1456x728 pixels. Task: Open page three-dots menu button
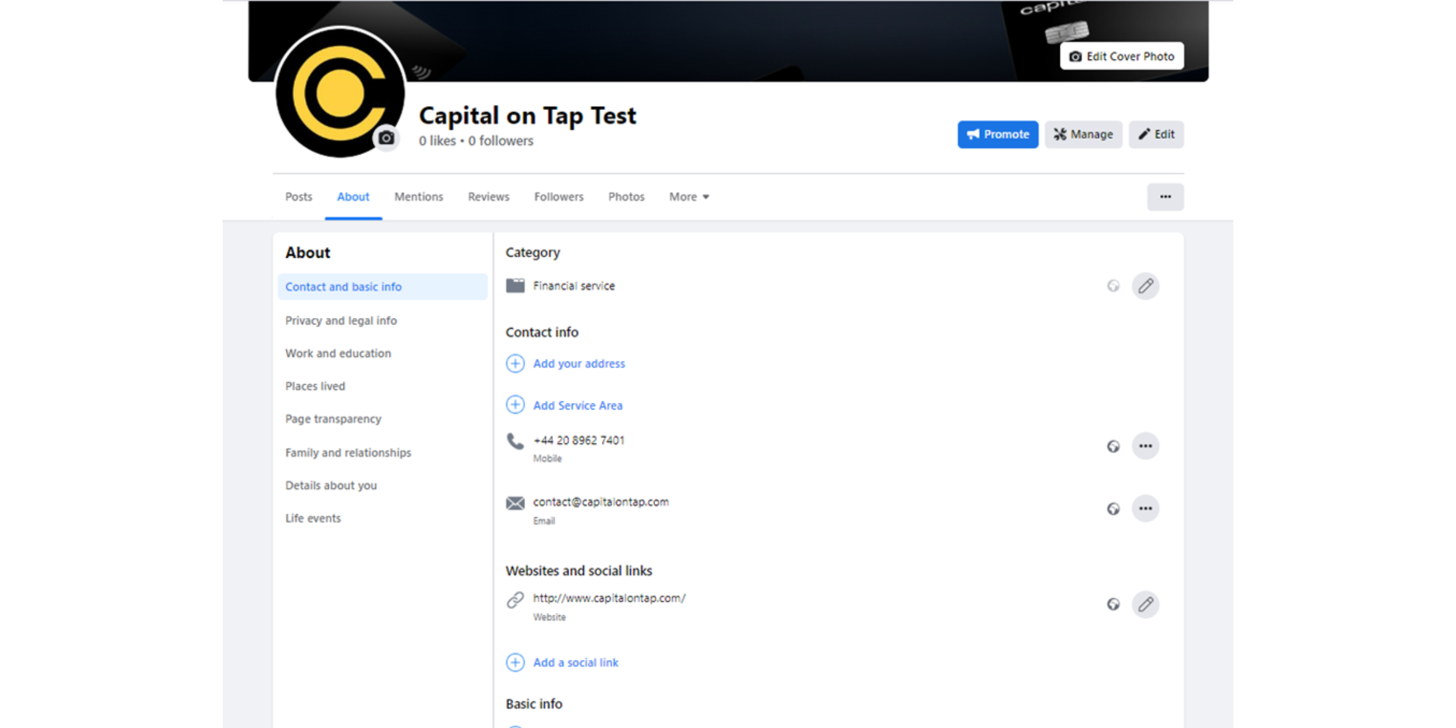click(1165, 197)
